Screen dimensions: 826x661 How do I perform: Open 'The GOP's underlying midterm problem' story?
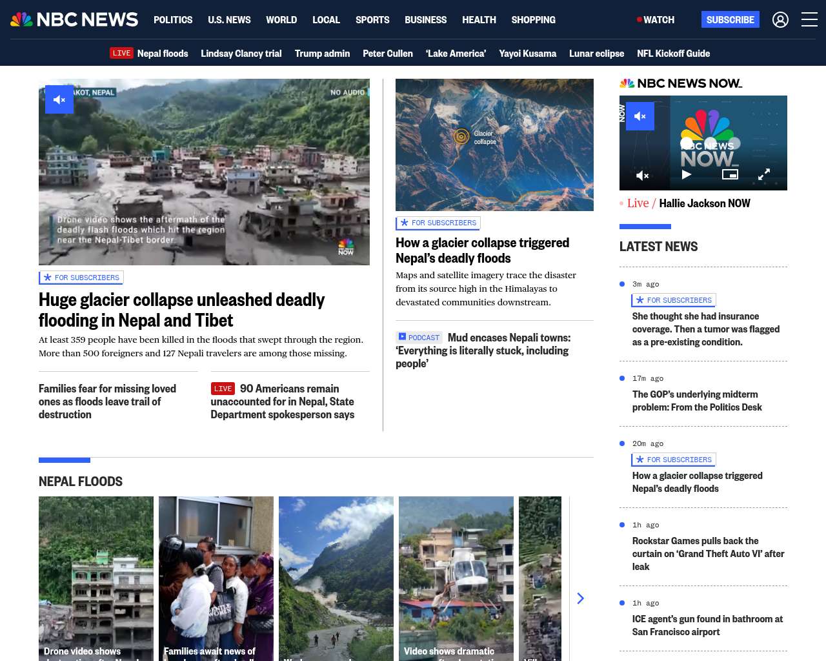697,401
